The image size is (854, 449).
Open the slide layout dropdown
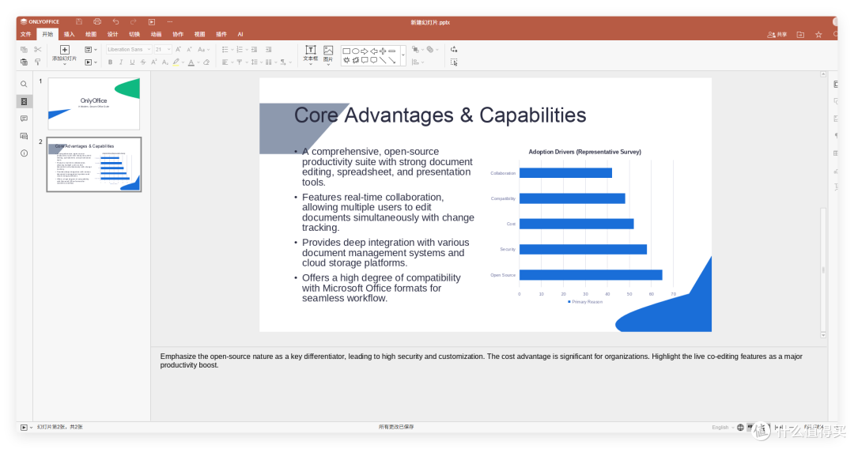click(90, 50)
